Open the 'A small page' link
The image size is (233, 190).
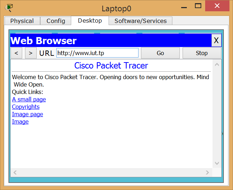click(x=29, y=99)
